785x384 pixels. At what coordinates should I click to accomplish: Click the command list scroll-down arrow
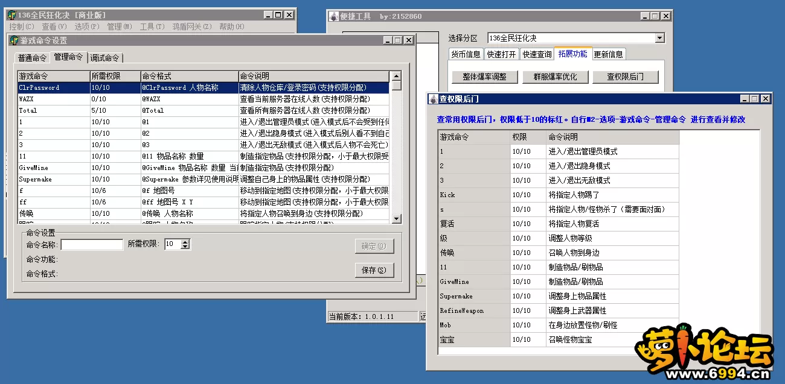point(396,219)
